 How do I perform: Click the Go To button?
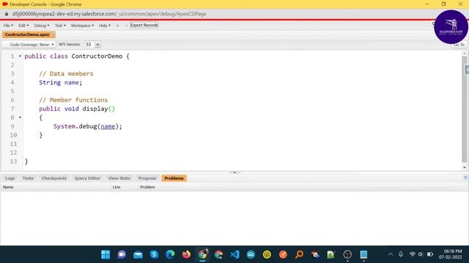coord(459,45)
